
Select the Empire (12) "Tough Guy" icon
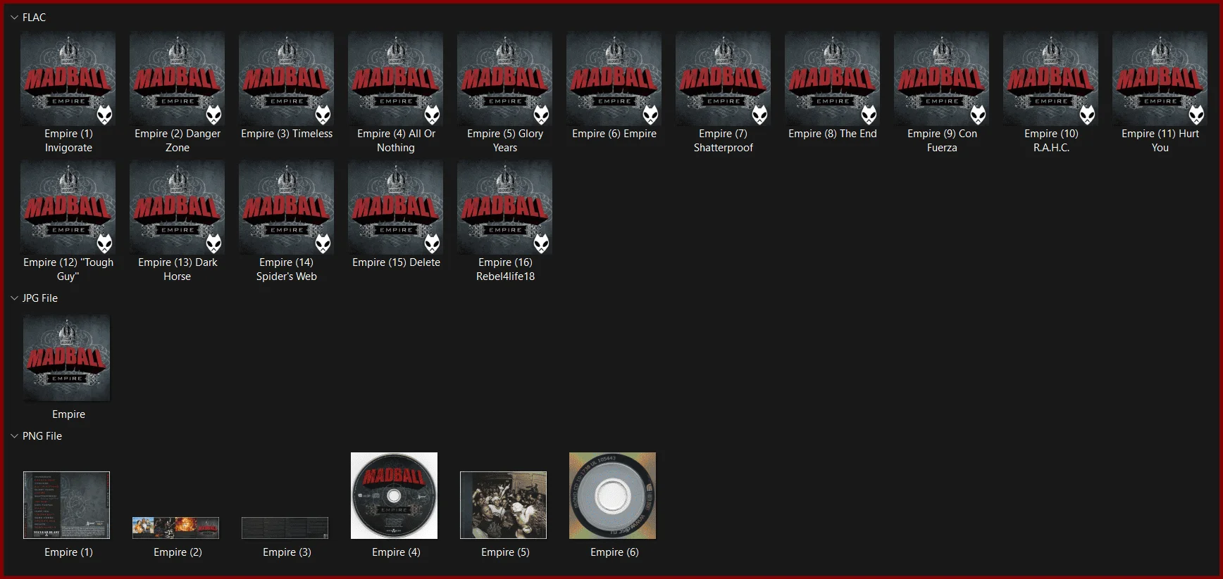(68, 207)
